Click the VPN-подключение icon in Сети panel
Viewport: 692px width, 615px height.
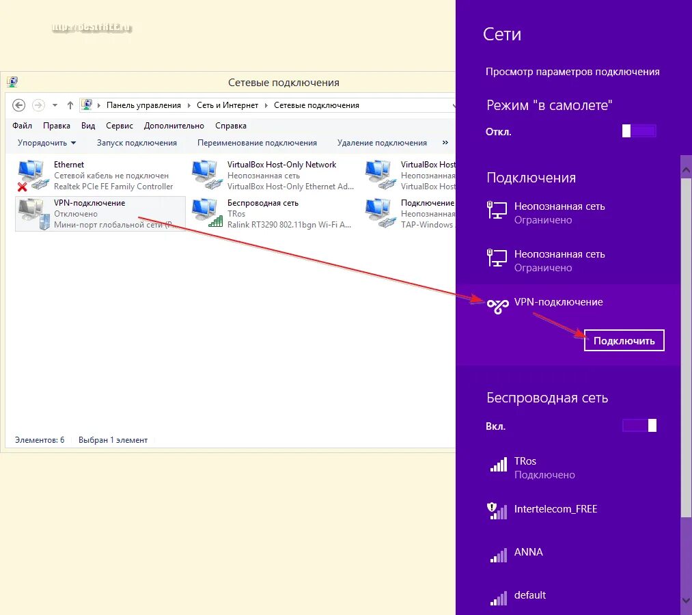click(498, 306)
